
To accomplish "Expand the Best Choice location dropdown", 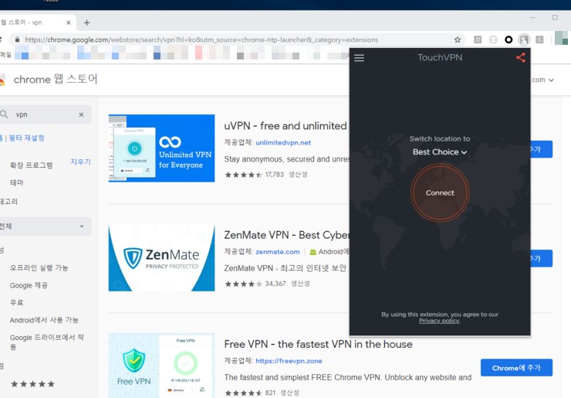I will (x=440, y=152).
